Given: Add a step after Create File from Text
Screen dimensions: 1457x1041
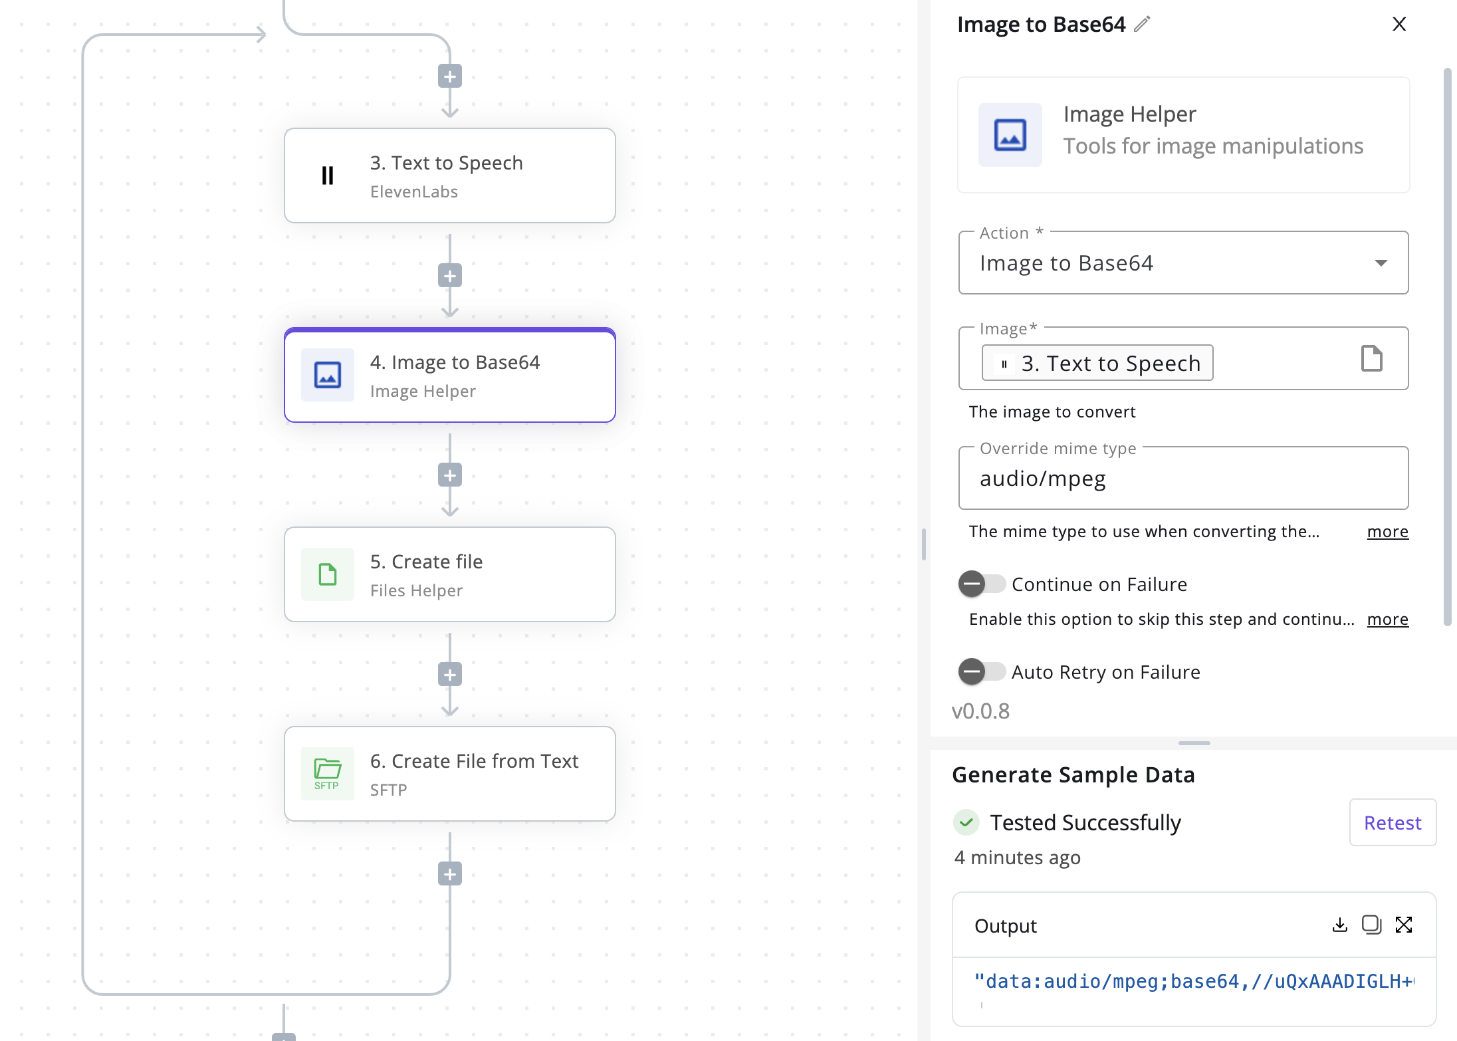Looking at the screenshot, I should 450,874.
